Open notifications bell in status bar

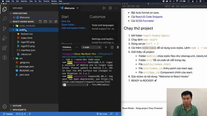[x=117, y=114]
